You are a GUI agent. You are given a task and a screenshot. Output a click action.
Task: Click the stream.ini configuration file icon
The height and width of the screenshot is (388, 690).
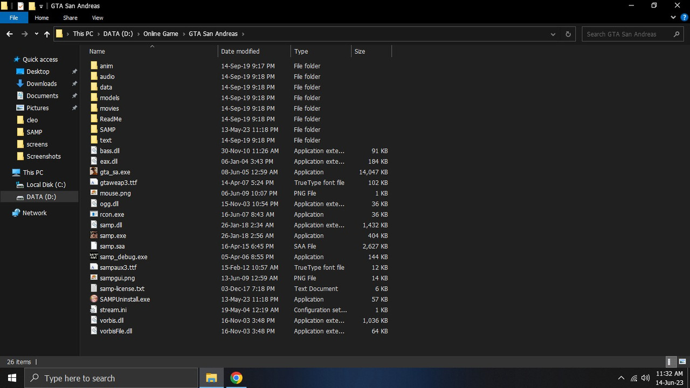pos(94,310)
